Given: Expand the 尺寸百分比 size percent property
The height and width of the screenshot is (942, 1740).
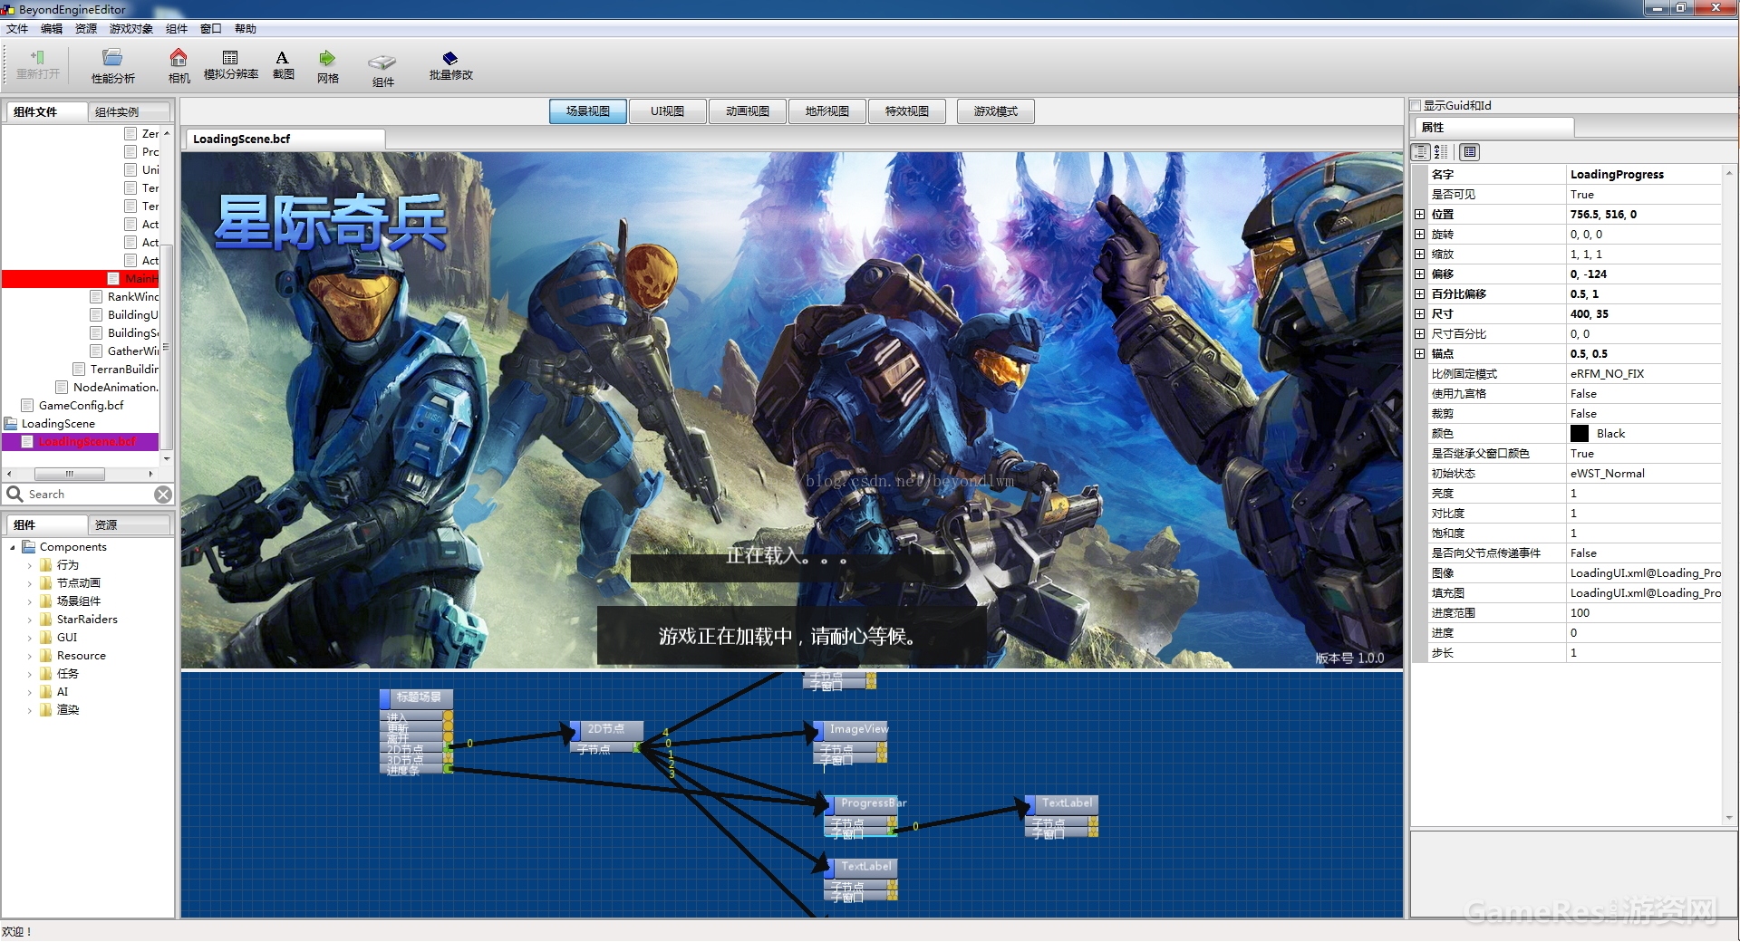Looking at the screenshot, I should point(1419,334).
